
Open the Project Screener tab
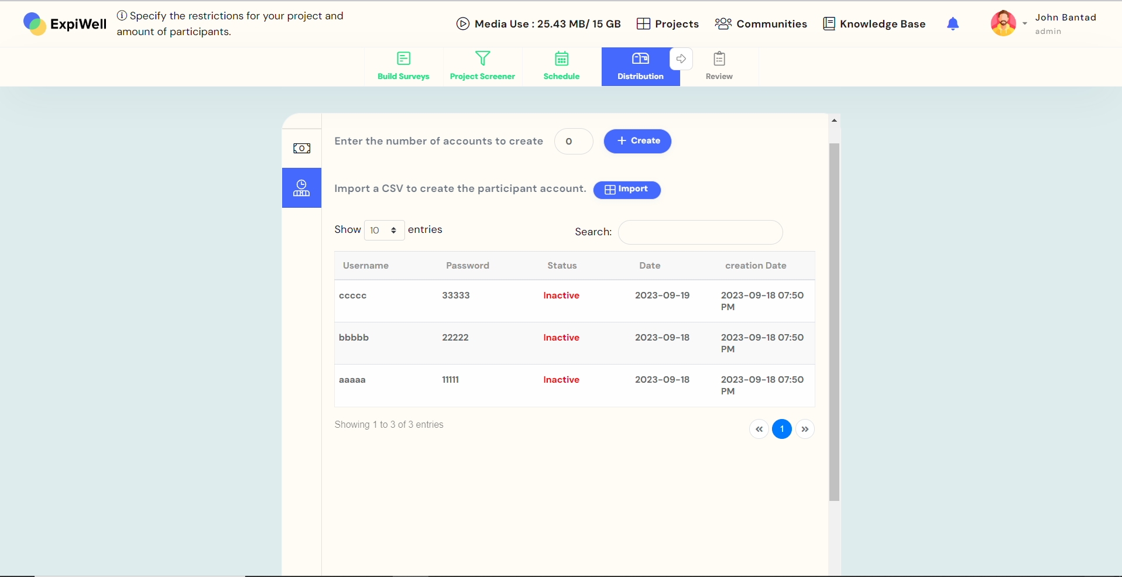pos(482,66)
